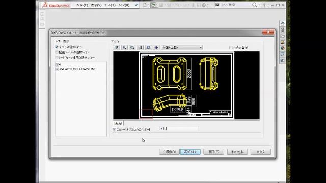Click the pan (four arrows) icon
Screen dimensions: 326x183
[x=156, y=47]
